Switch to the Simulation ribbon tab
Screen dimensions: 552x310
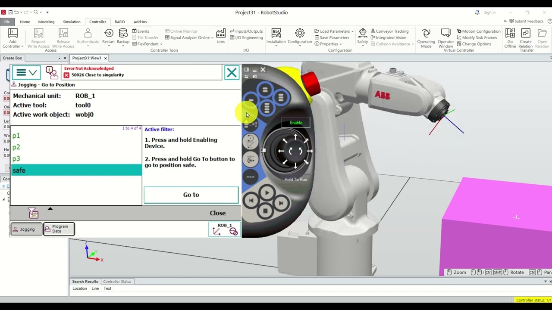point(72,22)
